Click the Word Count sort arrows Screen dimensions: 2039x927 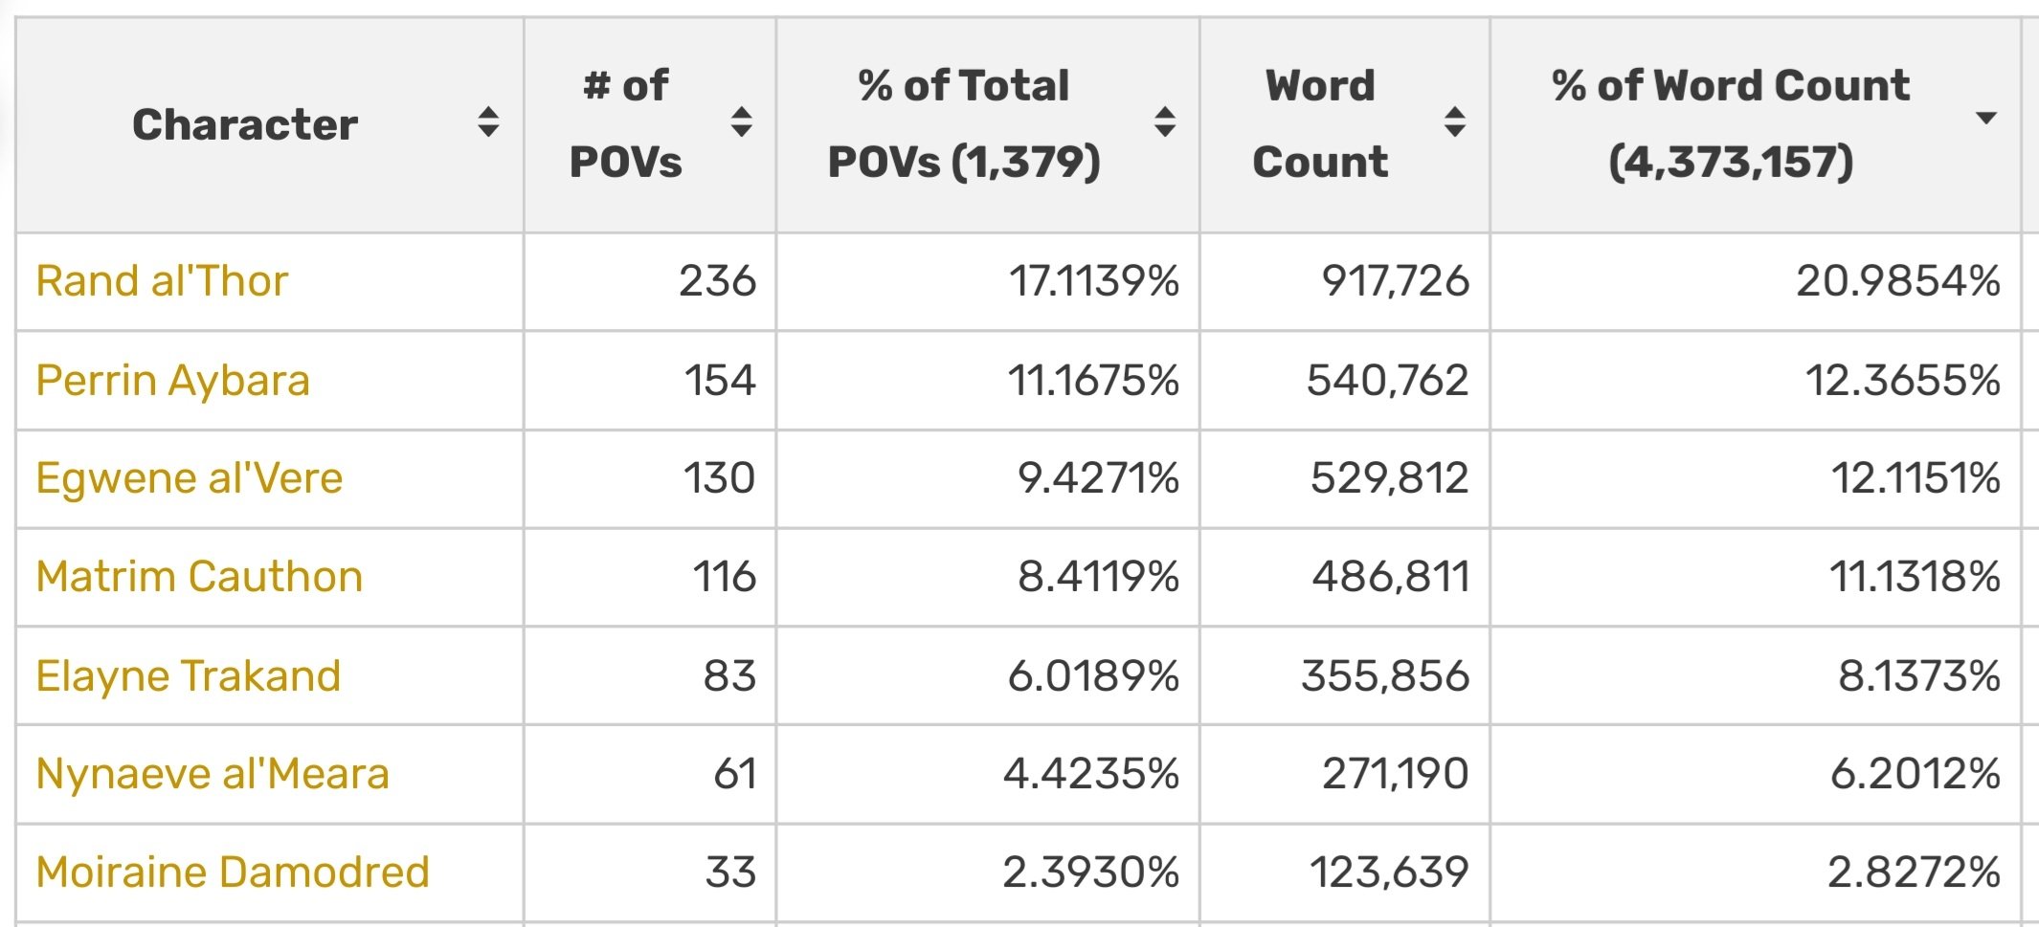pos(1455,122)
